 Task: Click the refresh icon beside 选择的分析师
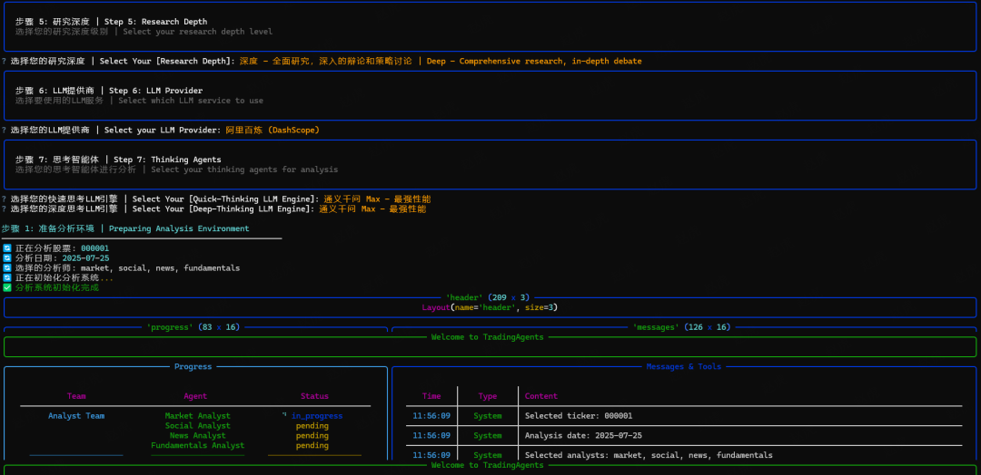tap(7, 267)
